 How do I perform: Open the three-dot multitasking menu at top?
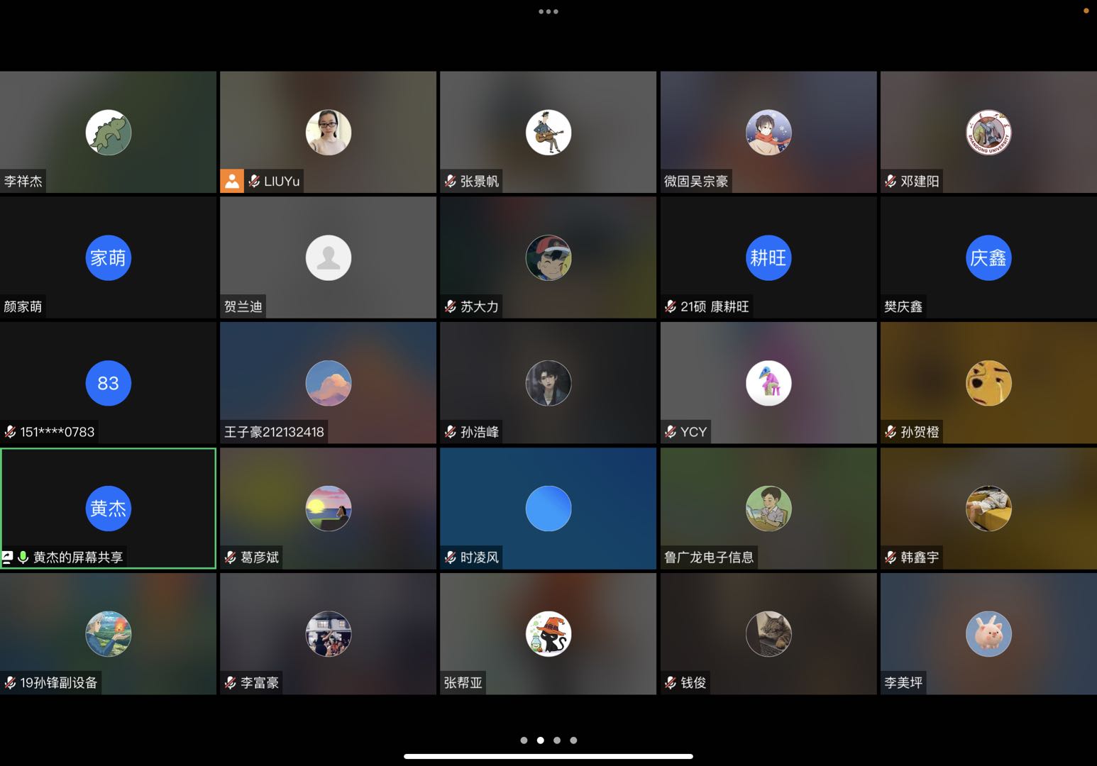click(x=548, y=11)
